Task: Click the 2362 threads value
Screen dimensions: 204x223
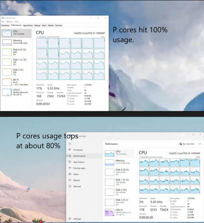Action: (50, 96)
